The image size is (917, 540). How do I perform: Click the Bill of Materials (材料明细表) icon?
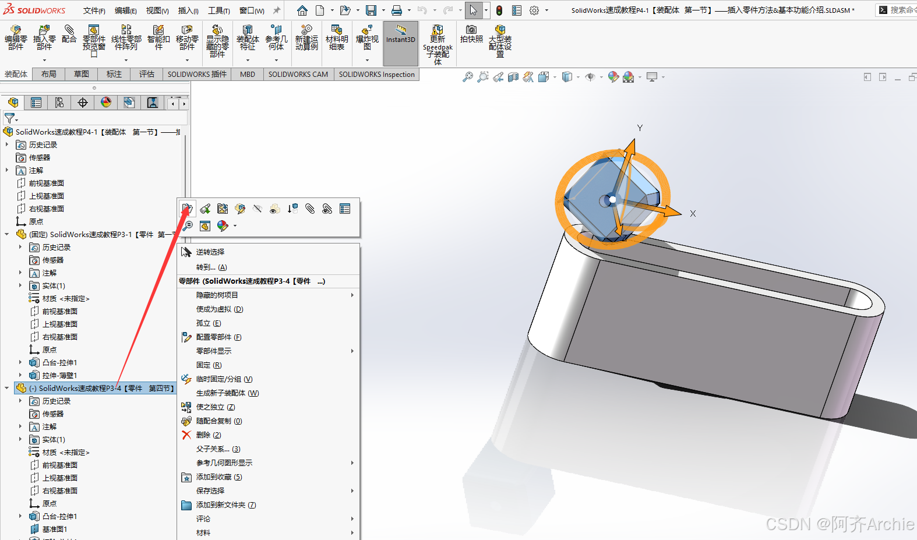(x=337, y=37)
